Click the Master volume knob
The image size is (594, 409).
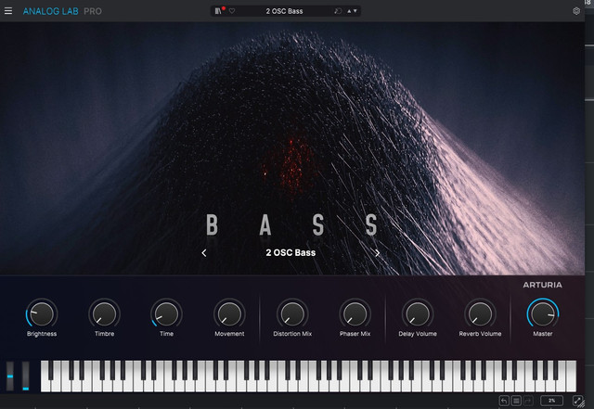coord(542,314)
